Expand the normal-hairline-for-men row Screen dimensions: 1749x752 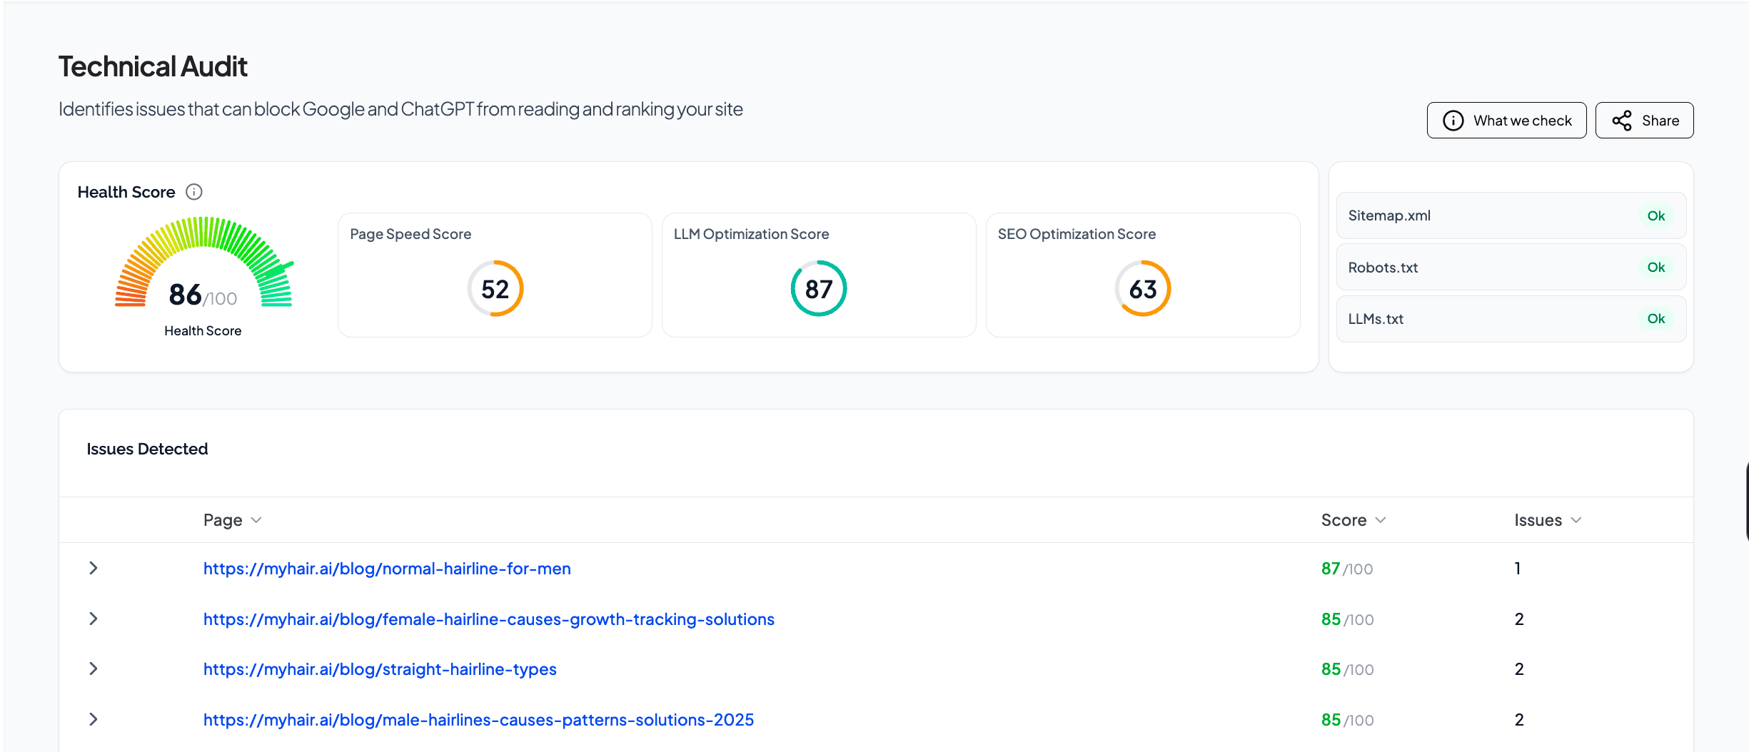coord(94,568)
